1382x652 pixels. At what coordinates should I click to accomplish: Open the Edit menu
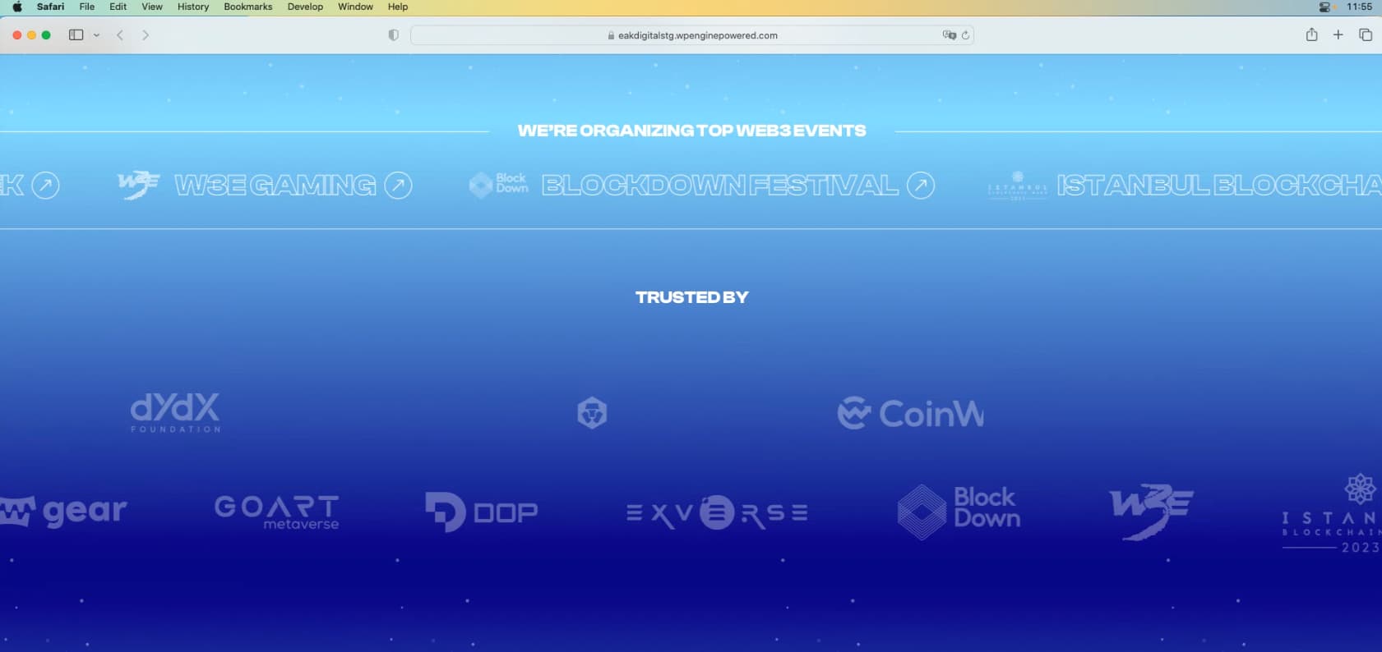[x=118, y=7]
